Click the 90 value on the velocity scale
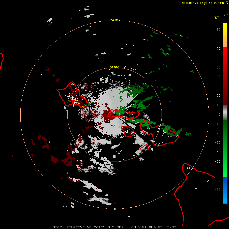 [x=219, y=30]
